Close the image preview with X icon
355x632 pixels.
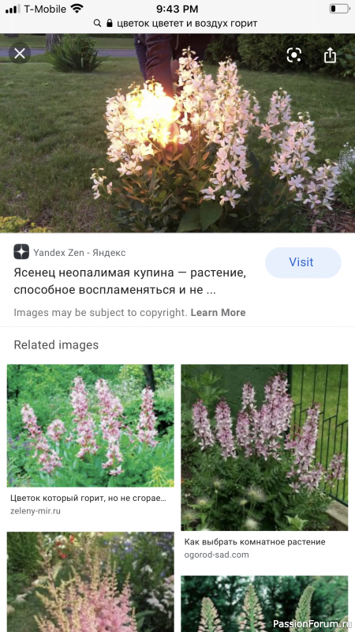click(x=20, y=53)
